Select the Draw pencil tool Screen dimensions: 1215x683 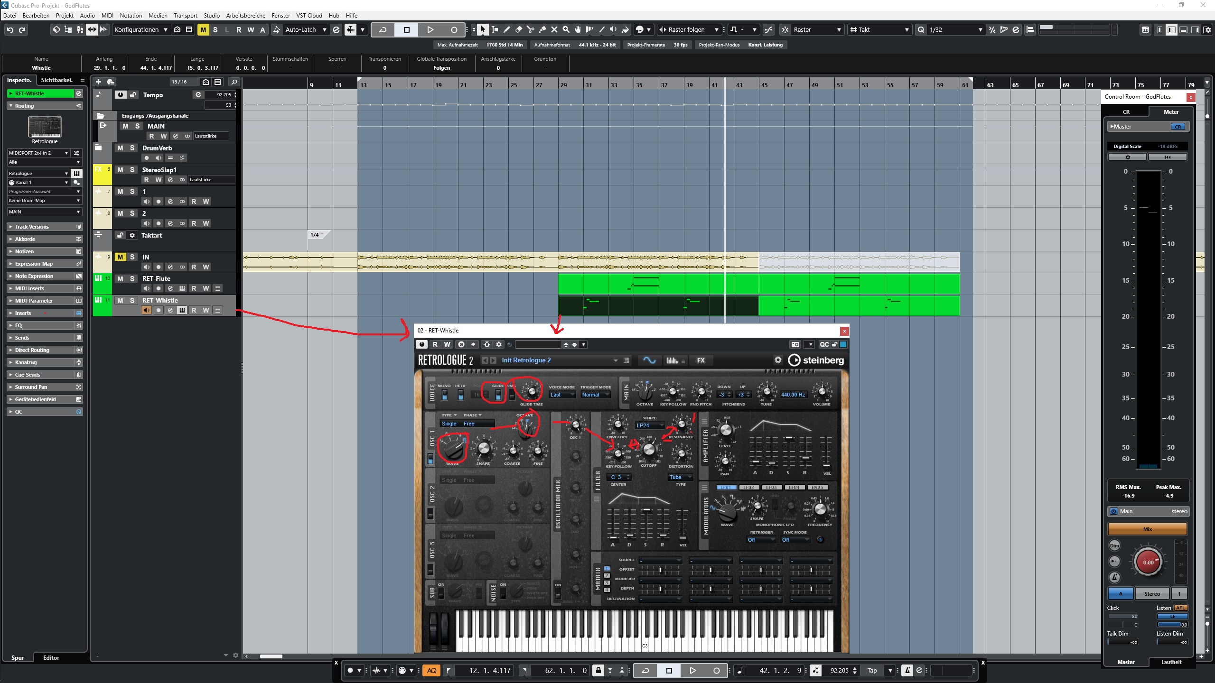(x=506, y=29)
